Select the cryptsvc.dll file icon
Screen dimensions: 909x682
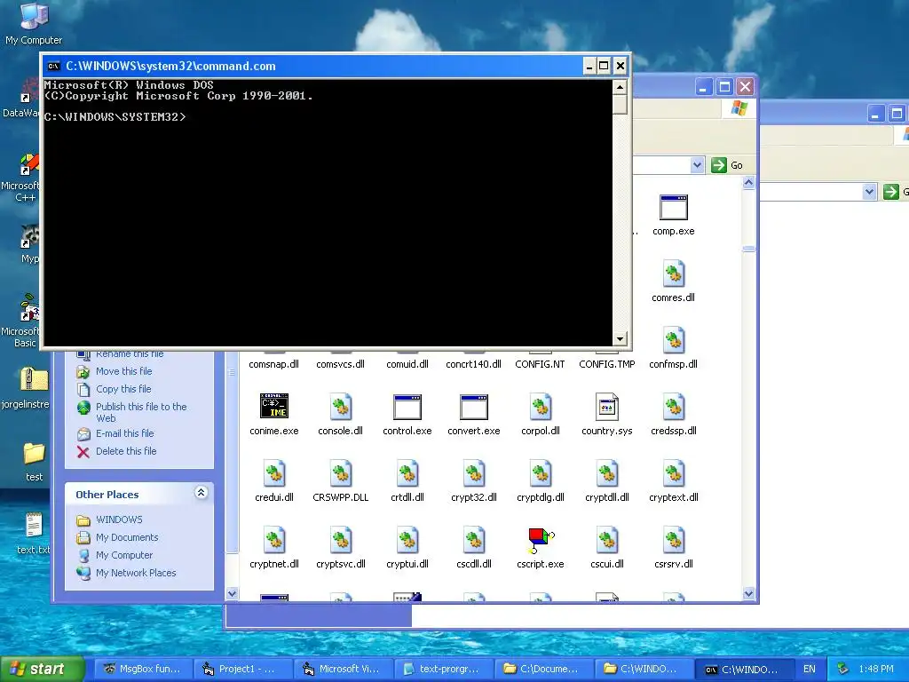click(341, 541)
